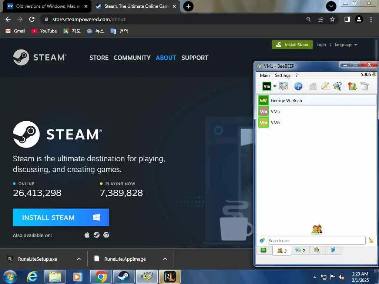The image size is (379, 284).
Task: Click the Steam logo in the page header
Action: pyautogui.click(x=40, y=57)
